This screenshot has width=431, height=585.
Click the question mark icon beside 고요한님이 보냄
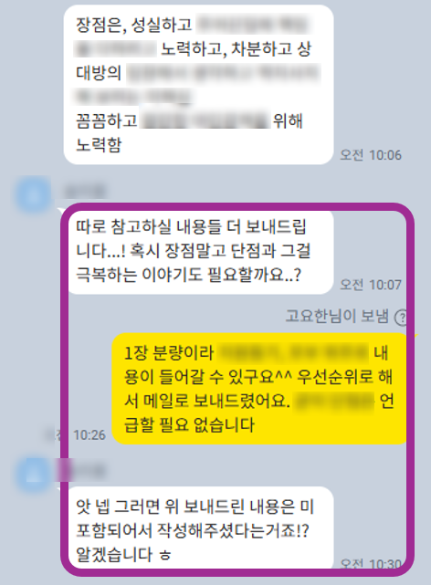click(x=401, y=318)
